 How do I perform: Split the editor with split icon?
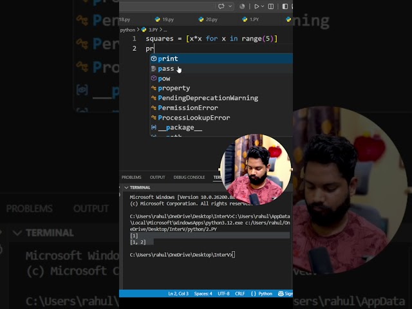click(x=271, y=6)
